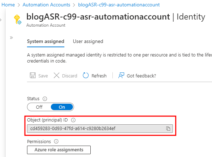Click the Status label
The width and height of the screenshot is (212, 157).
[x=33, y=99]
